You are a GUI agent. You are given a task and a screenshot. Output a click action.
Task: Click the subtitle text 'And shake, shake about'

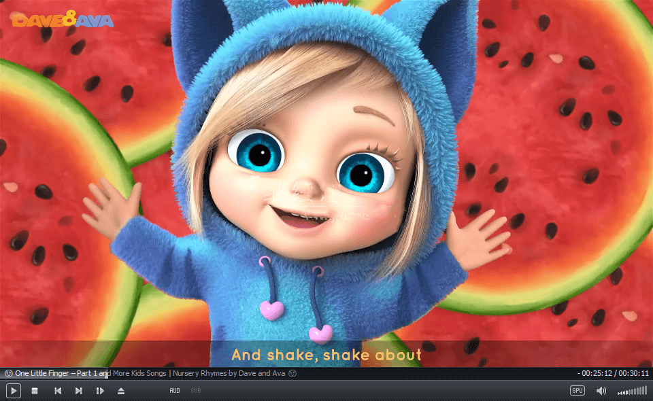(x=326, y=355)
